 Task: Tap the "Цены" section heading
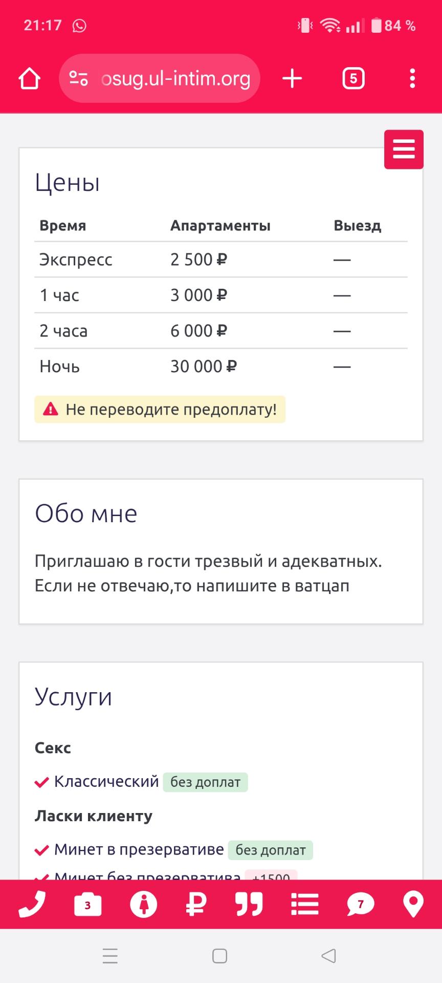coord(67,183)
